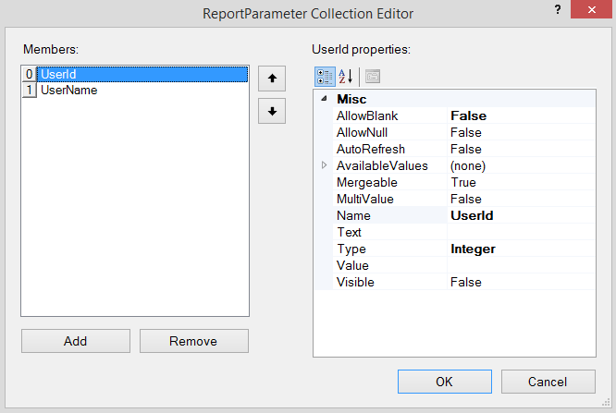Screen dimensions: 616x413
Task: Click the Add button
Action: pos(76,341)
